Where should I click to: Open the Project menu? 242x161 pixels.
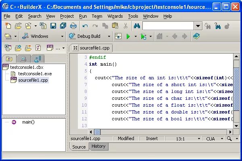(67, 16)
